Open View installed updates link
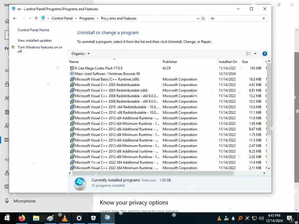 tap(34, 41)
